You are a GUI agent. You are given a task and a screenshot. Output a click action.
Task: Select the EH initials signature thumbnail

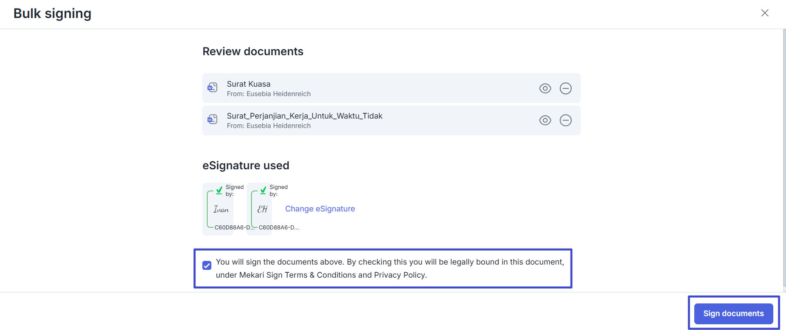(262, 209)
